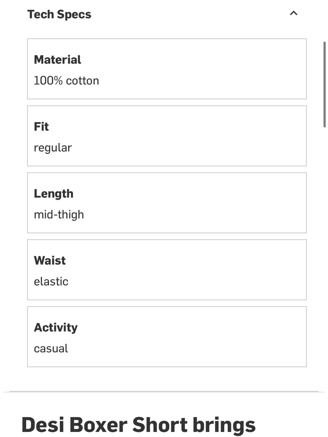The width and height of the screenshot is (328, 437).
Task: Select the Material spec card
Action: click(x=167, y=69)
